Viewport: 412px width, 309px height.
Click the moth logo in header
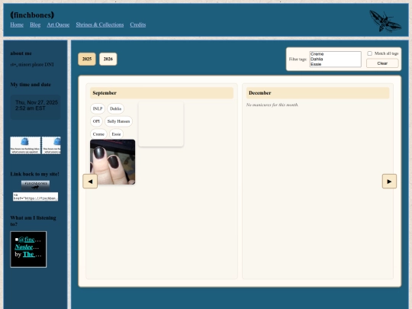tap(385, 21)
